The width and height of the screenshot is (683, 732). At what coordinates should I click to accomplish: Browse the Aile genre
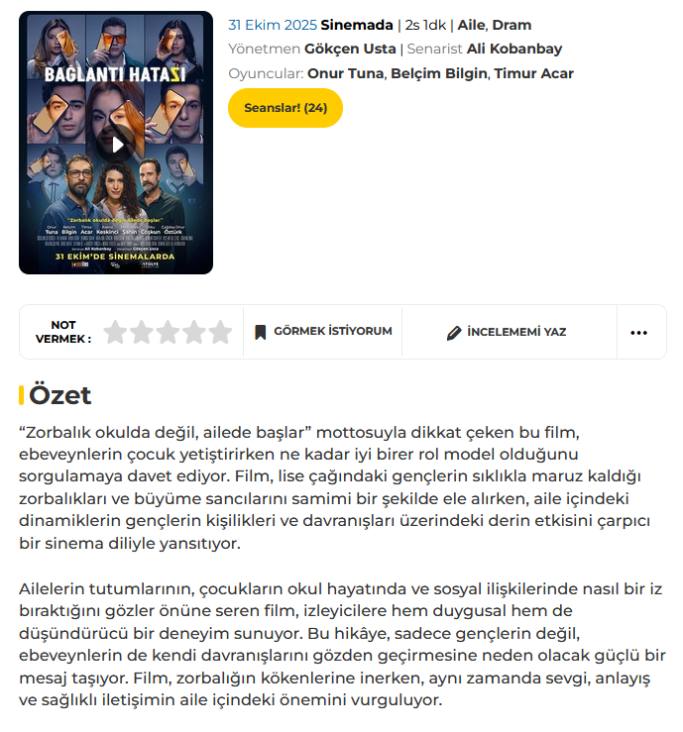[x=472, y=25]
